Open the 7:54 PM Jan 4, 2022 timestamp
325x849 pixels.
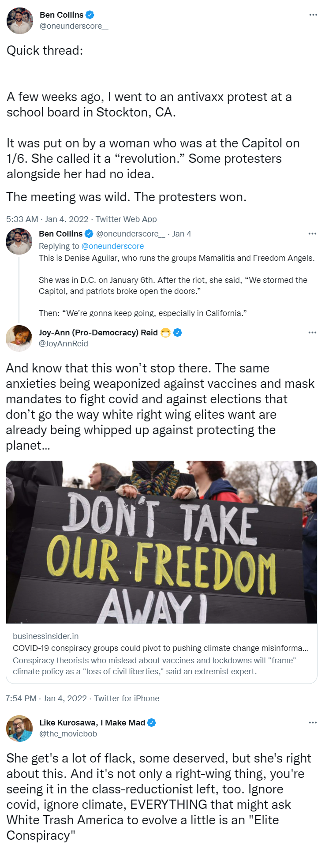(x=46, y=699)
